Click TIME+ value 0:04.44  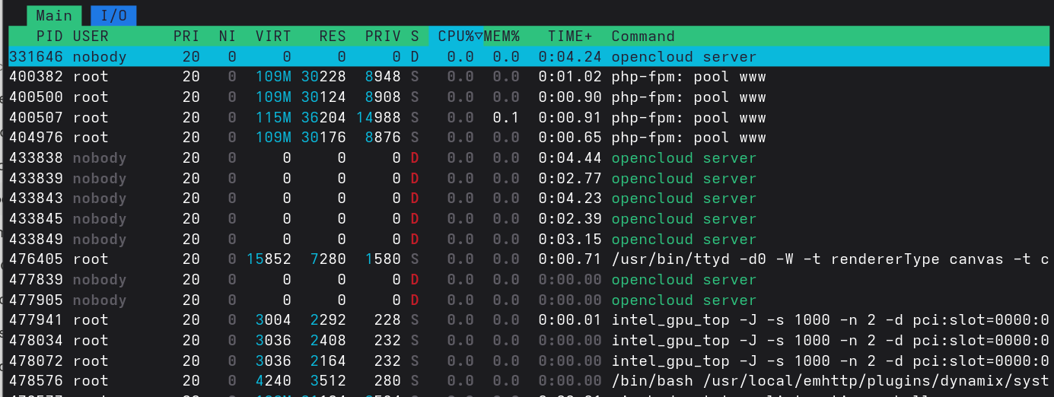point(570,158)
